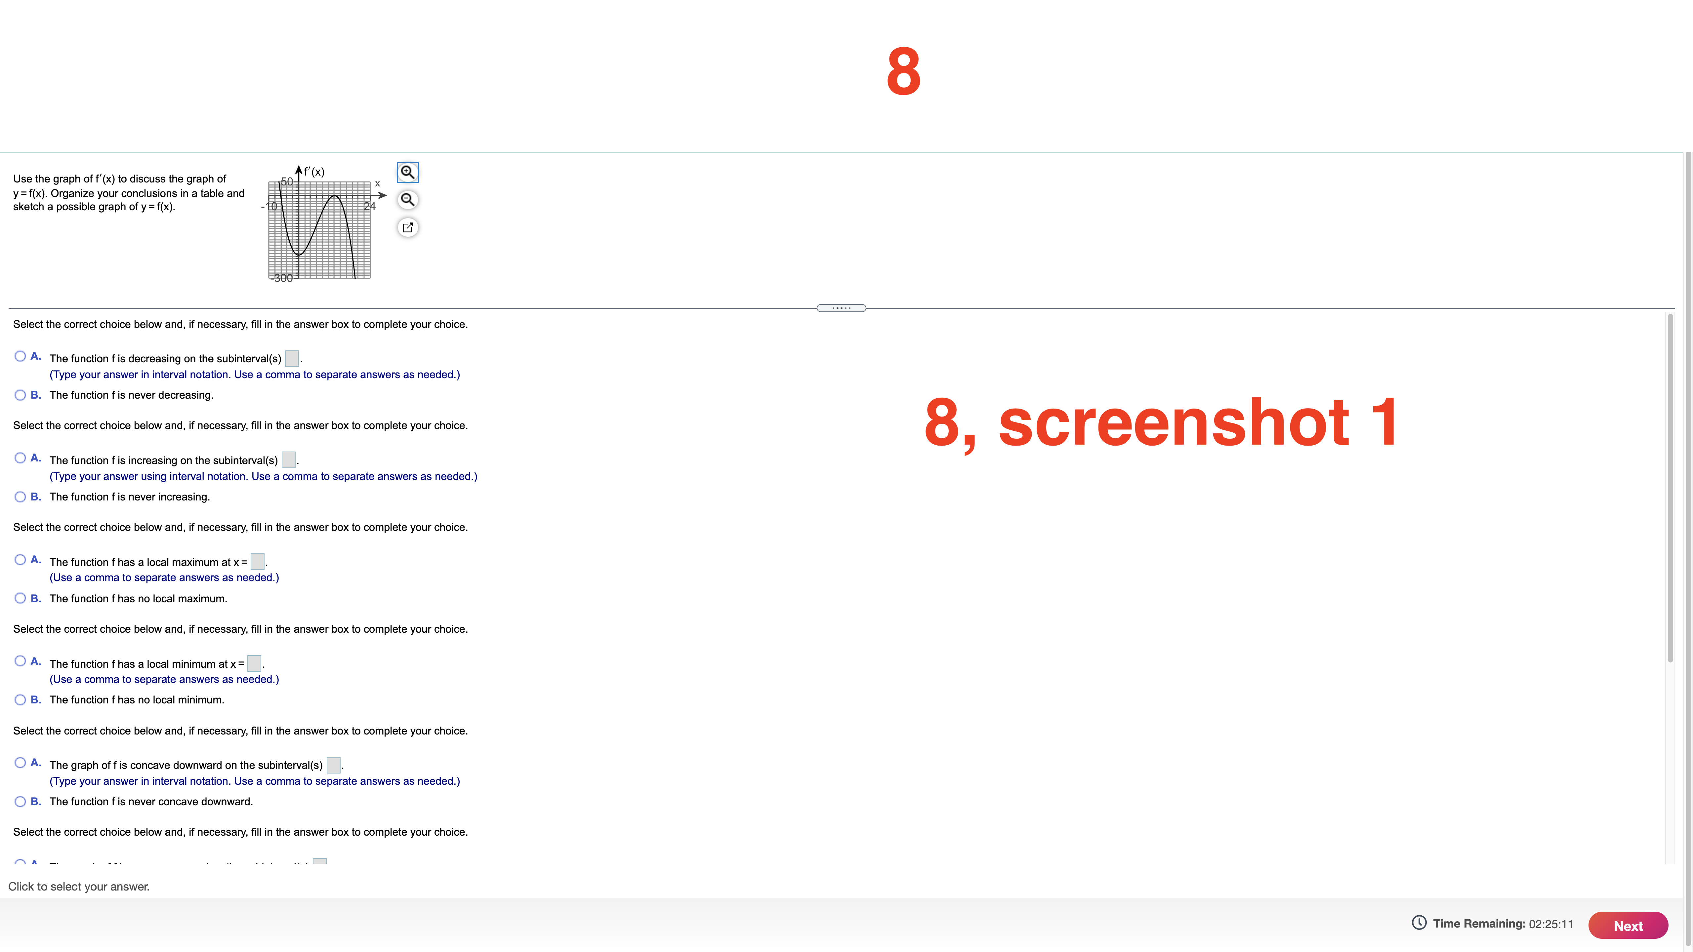Image resolution: width=1693 pixels, height=952 pixels.
Task: Select choice A for increasing subintervals
Action: tap(20, 457)
